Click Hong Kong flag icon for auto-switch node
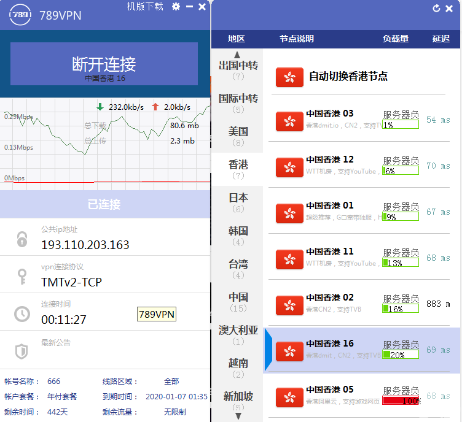462x422 pixels. [289, 77]
